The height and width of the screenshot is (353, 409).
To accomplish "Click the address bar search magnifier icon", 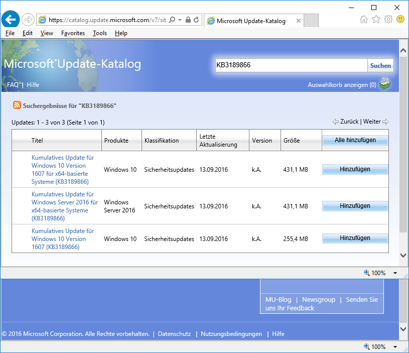I will (172, 20).
